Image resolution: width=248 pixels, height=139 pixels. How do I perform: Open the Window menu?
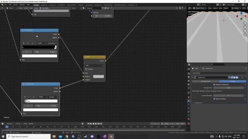point(22,5)
